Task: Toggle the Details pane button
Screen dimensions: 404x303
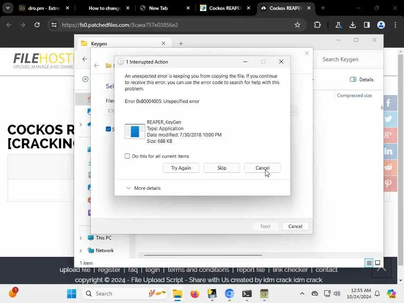Action: 362,79
